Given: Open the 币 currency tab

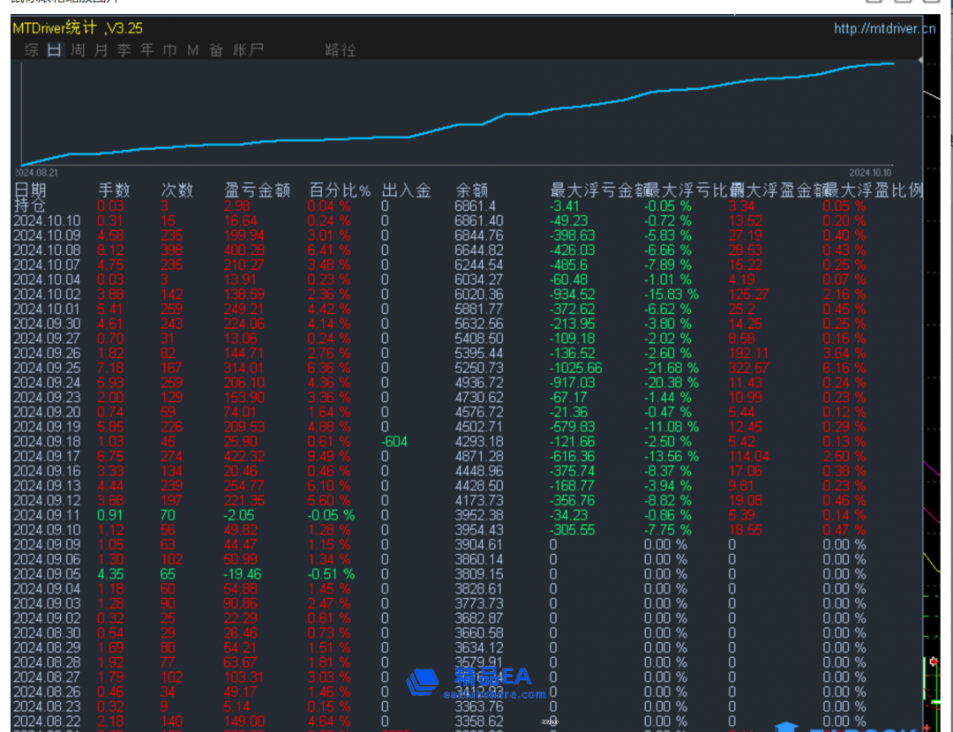Looking at the screenshot, I should [x=169, y=50].
